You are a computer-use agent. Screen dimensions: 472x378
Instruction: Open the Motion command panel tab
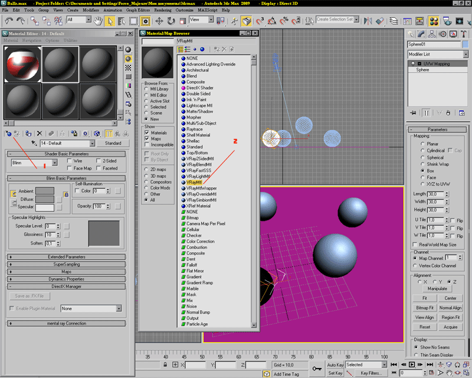[x=442, y=34]
